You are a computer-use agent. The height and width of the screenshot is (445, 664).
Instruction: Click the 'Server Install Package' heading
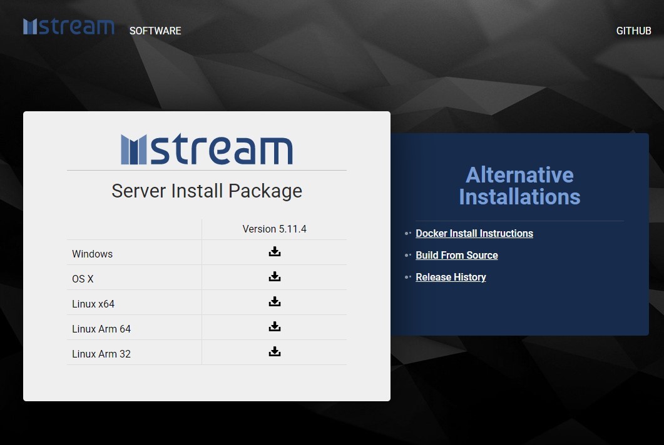point(207,191)
